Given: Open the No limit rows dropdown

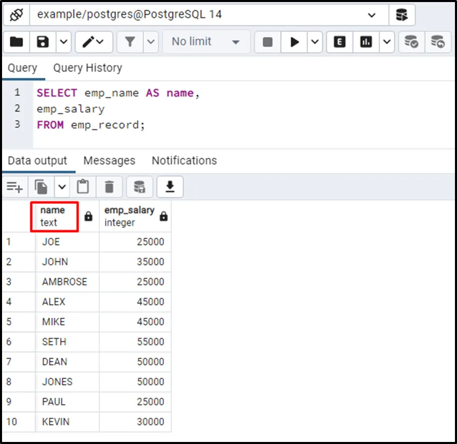Looking at the screenshot, I should click(x=206, y=42).
